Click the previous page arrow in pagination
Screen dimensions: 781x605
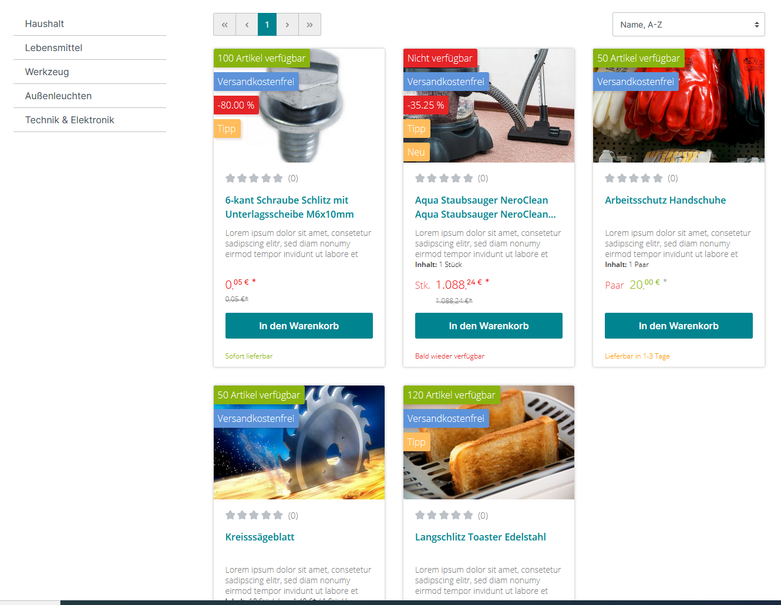click(x=247, y=25)
